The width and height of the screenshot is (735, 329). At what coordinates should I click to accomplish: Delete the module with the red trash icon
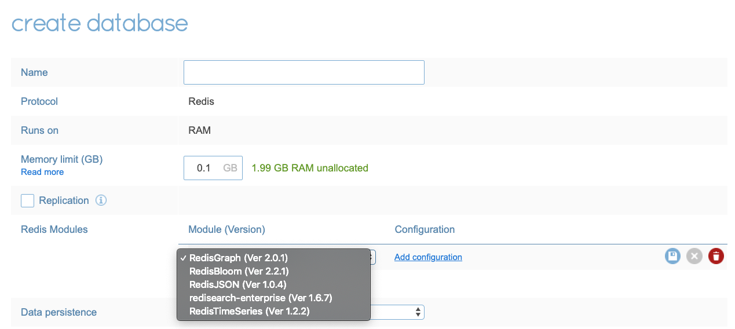point(716,257)
